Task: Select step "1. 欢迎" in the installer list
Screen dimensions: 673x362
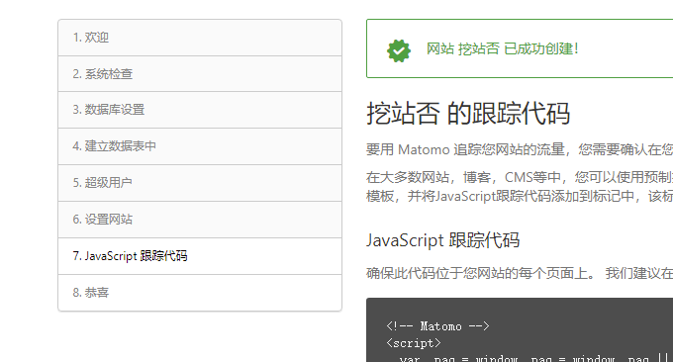Action: 200,38
